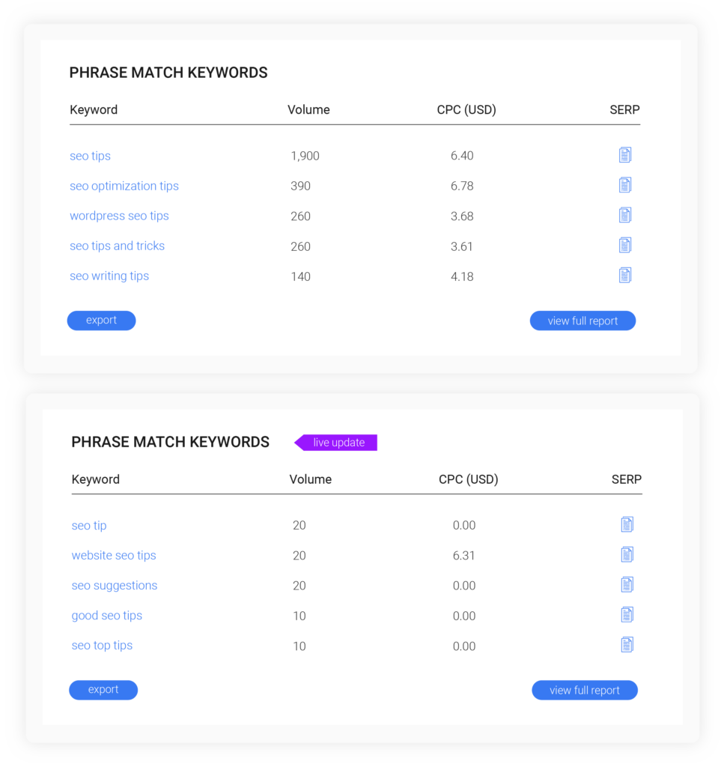
Task: Click the 'seo suggestions' keyword link
Action: (x=115, y=586)
